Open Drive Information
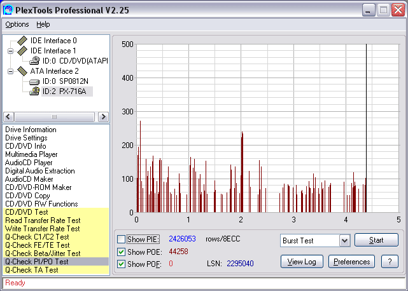408x291 pixels. (x=31, y=130)
